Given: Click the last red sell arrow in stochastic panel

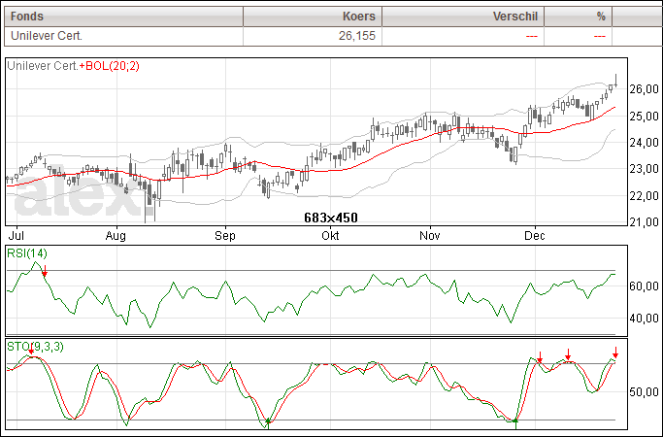Looking at the screenshot, I should pos(615,353).
